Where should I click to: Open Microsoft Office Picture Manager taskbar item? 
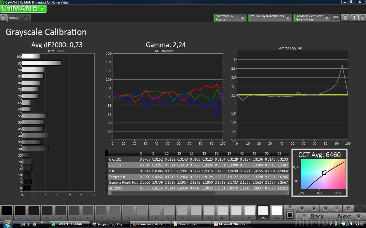click(232, 224)
